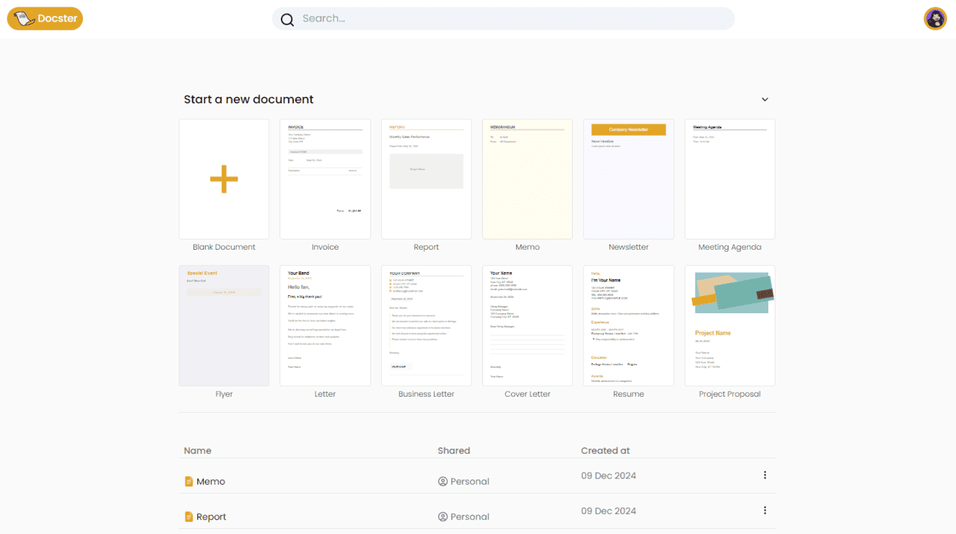Collapse the Start a new document section

(765, 100)
